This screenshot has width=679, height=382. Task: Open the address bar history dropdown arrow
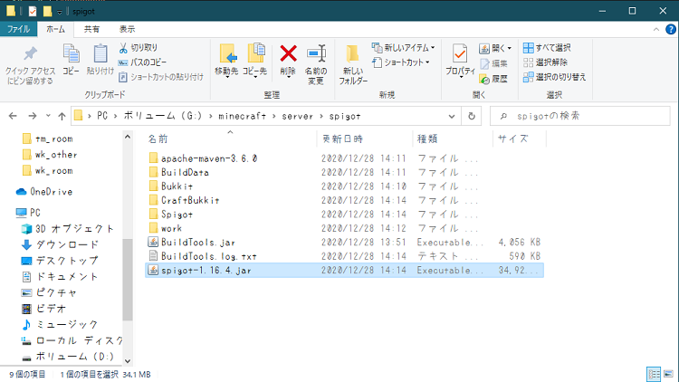tap(452, 116)
